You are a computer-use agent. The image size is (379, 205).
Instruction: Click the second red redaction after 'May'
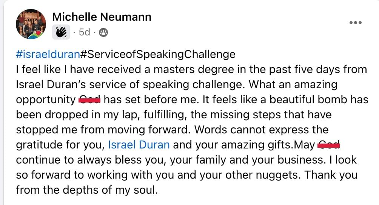pyautogui.click(x=328, y=145)
